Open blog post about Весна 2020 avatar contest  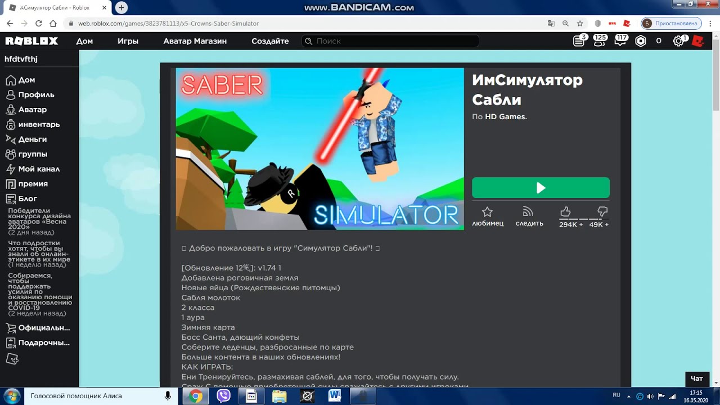click(39, 222)
